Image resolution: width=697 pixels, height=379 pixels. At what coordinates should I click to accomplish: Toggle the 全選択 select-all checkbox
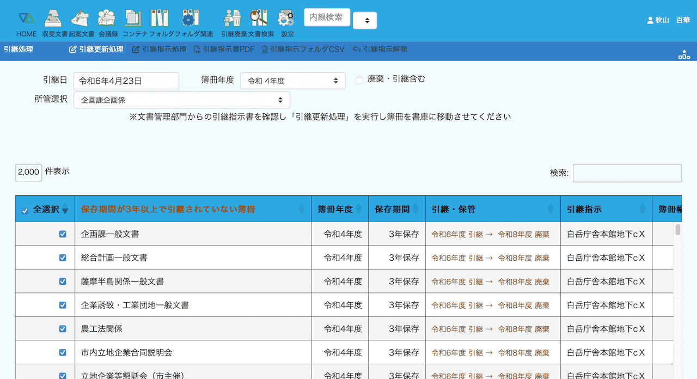pyautogui.click(x=25, y=211)
